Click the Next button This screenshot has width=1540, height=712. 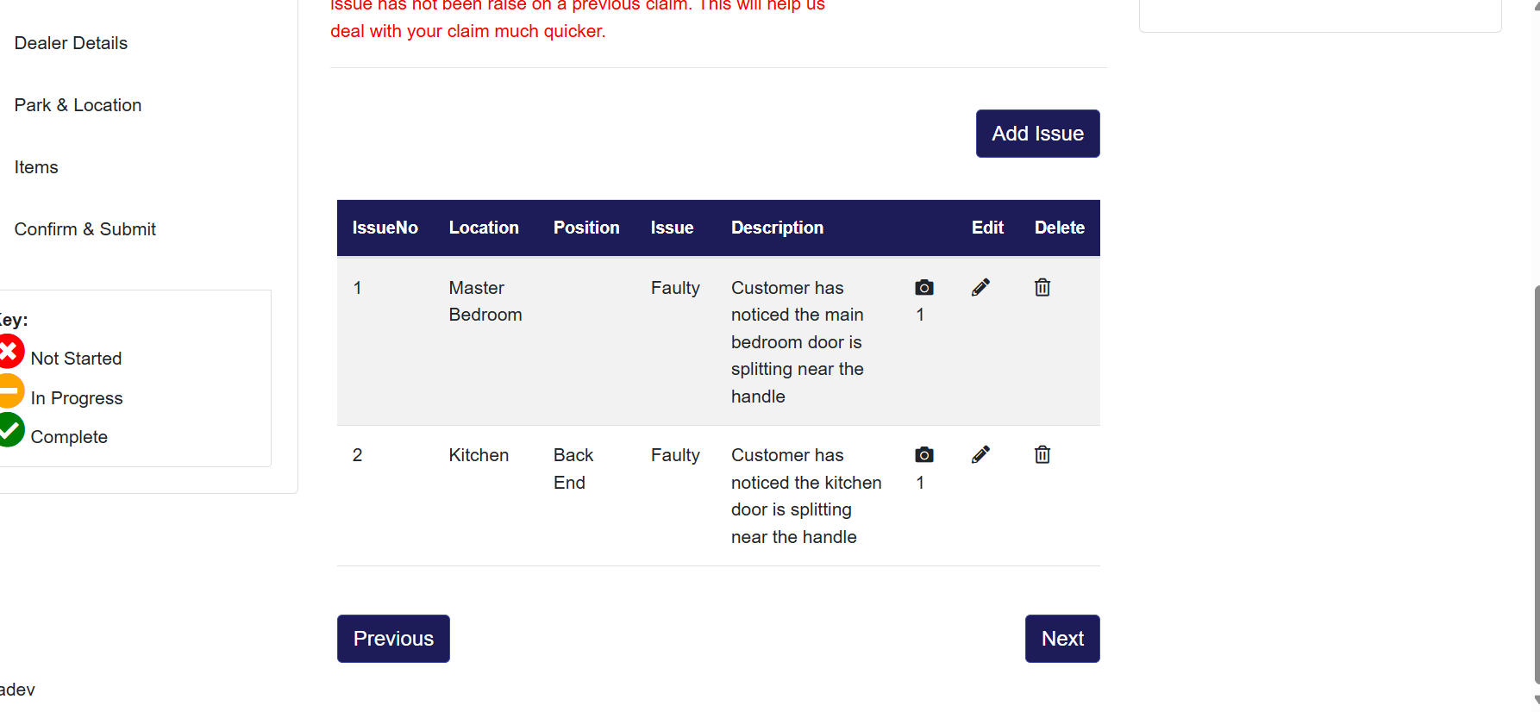(x=1062, y=639)
